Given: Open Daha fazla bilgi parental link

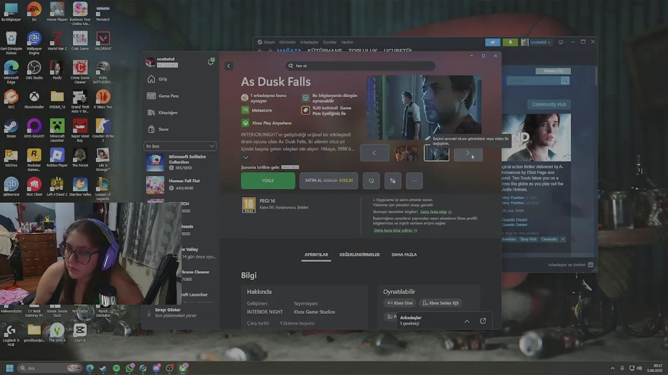Looking at the screenshot, I should coord(435,212).
